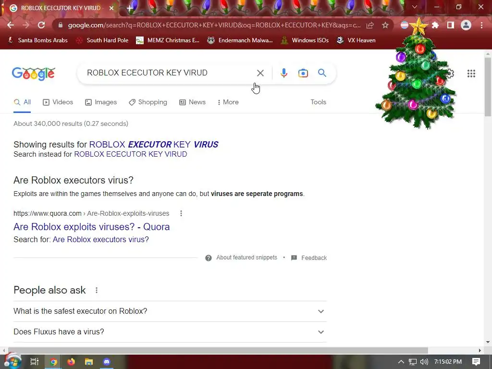Search by image with camera icon

(303, 73)
